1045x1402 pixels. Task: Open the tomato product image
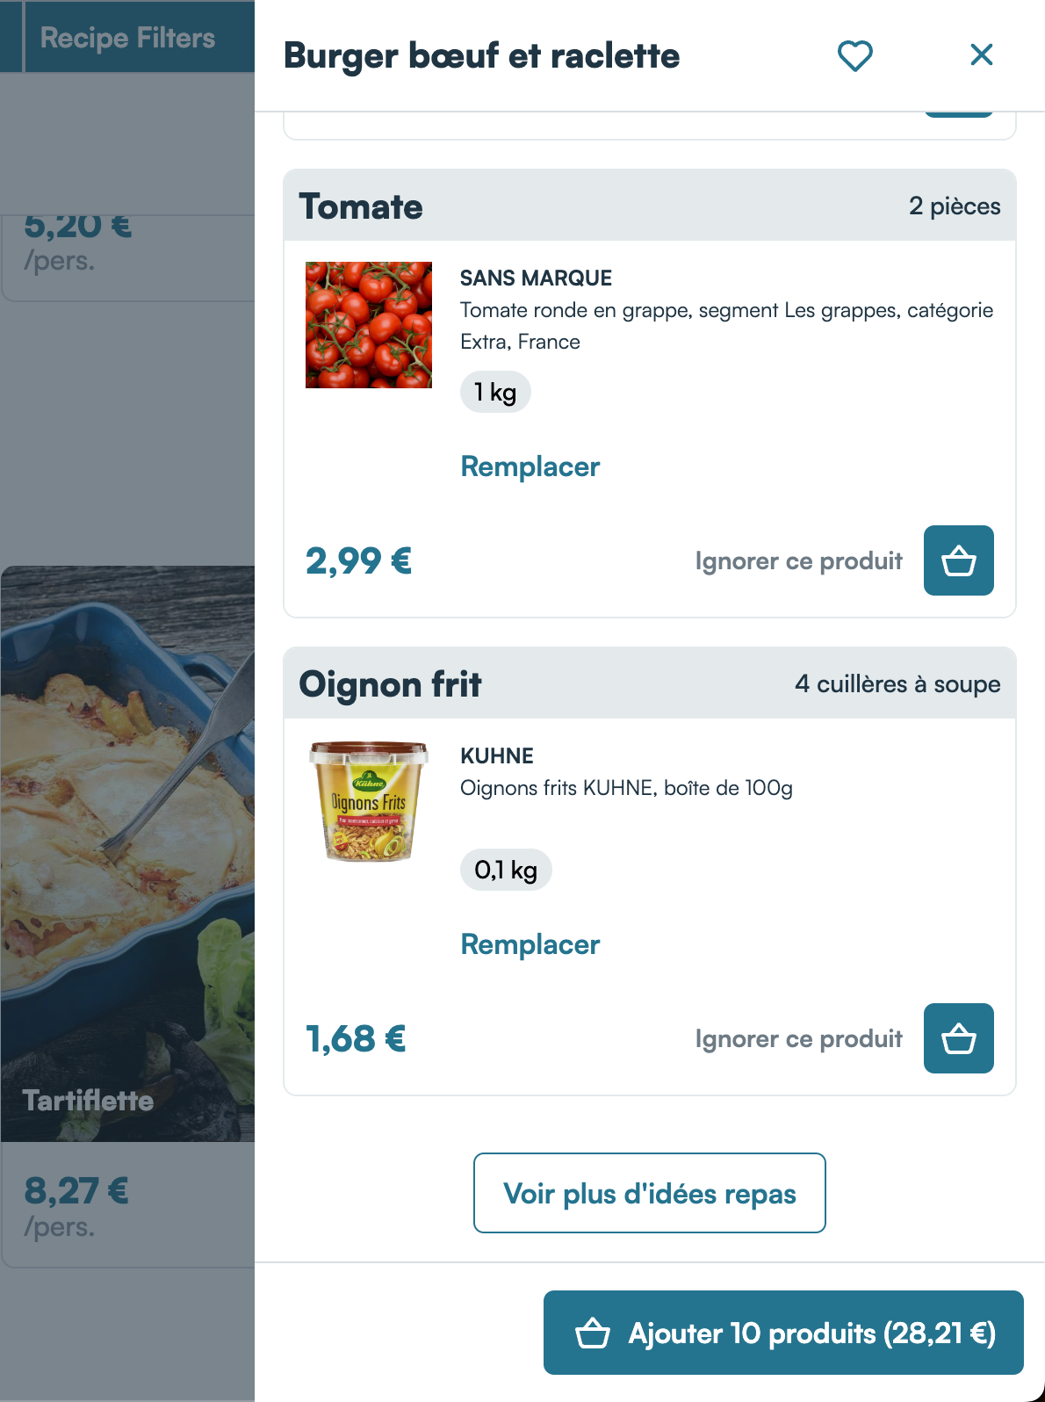click(369, 325)
